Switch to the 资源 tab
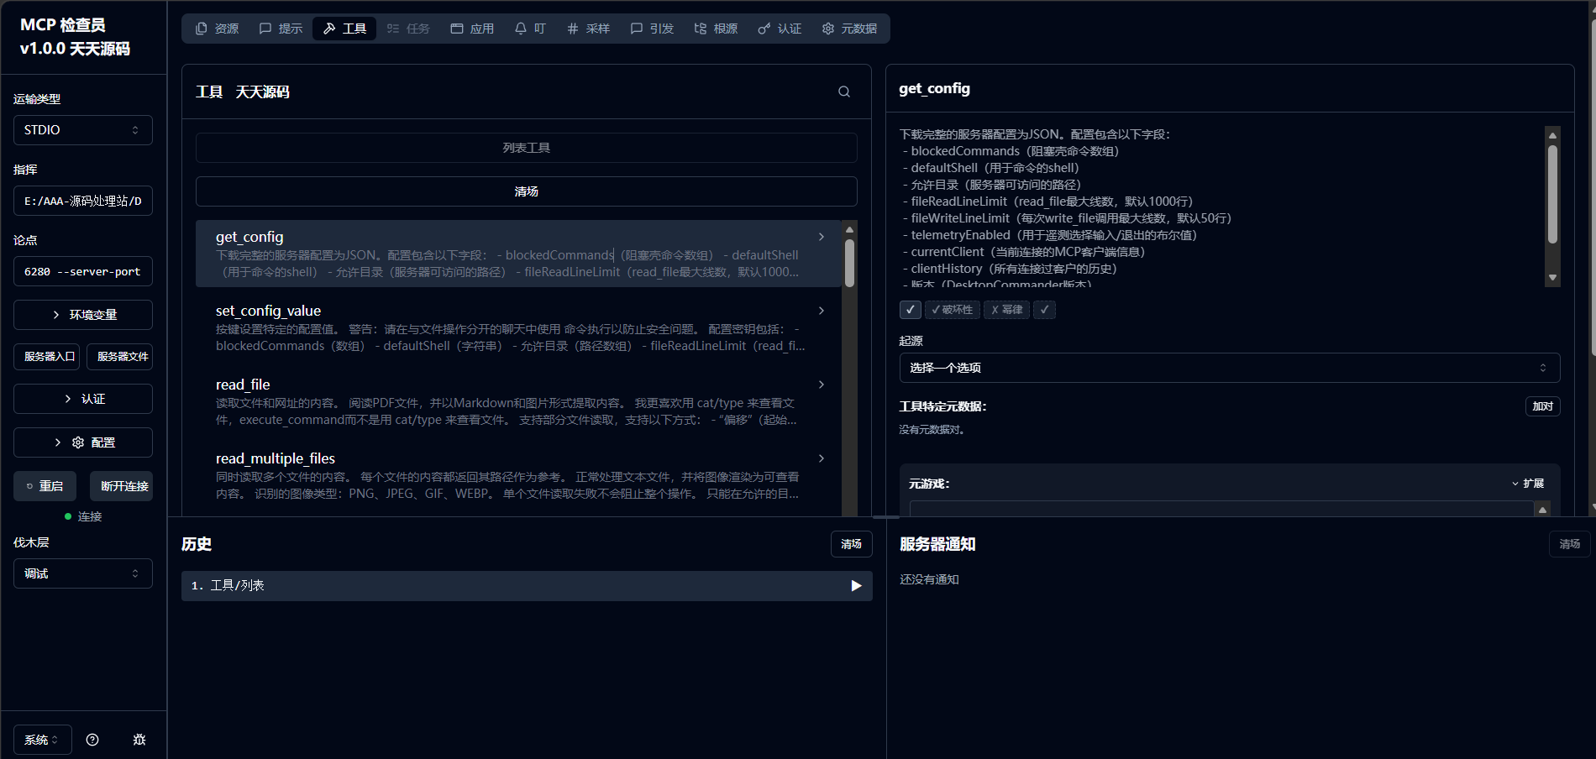This screenshot has width=1596, height=759. tap(218, 29)
